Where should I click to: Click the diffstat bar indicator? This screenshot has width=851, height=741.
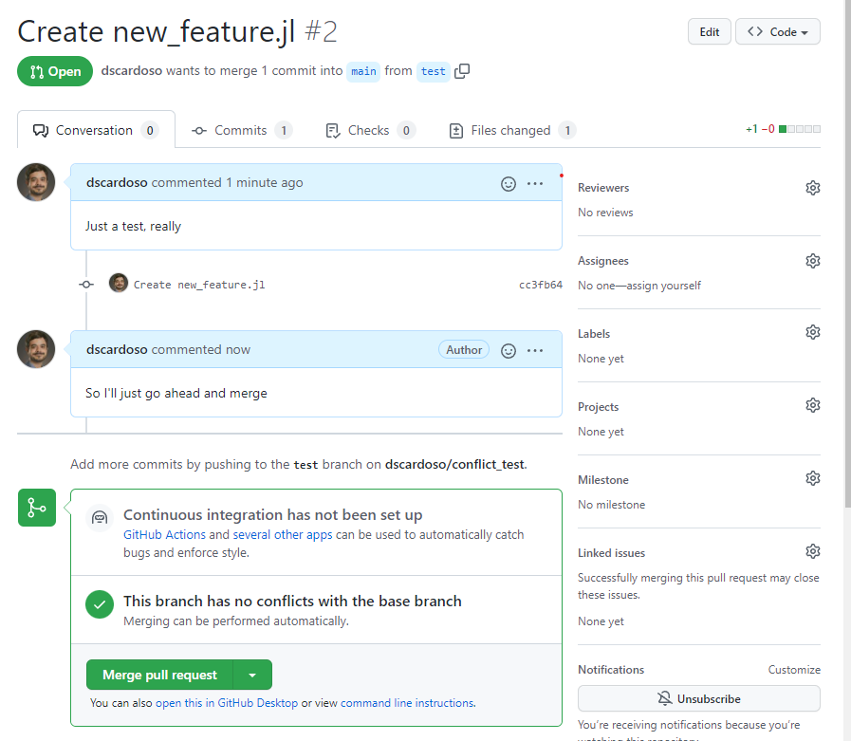(799, 129)
